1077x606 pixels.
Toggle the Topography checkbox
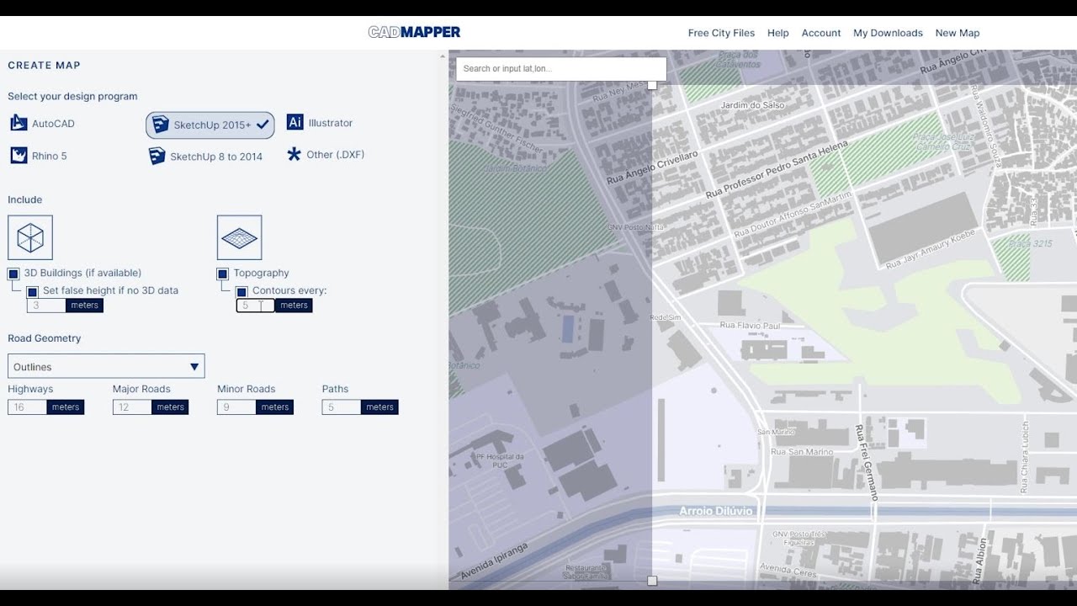point(223,274)
